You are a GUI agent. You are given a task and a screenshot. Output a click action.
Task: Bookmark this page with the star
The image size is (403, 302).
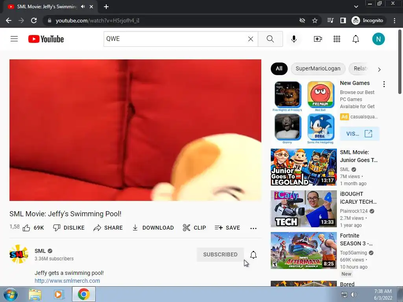[315, 20]
